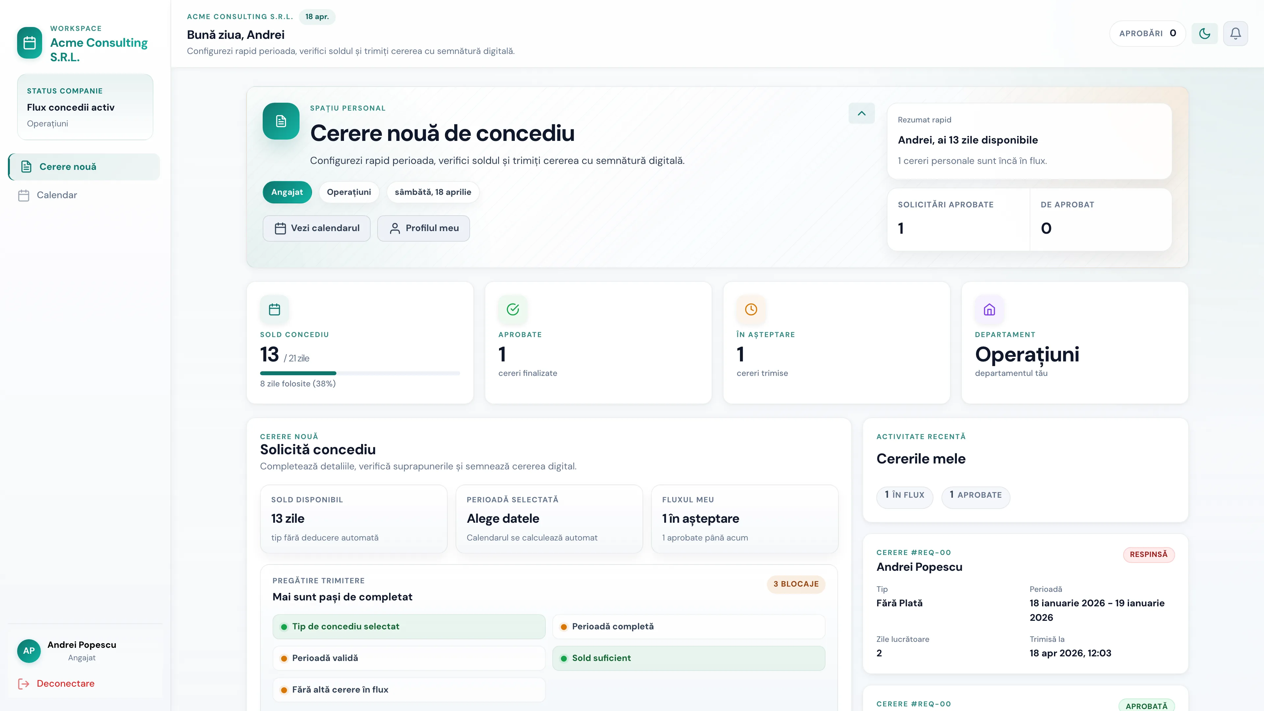Image resolution: width=1264 pixels, height=711 pixels.
Task: Click the Fluxul meu 1 în așteptare card
Action: click(x=744, y=519)
